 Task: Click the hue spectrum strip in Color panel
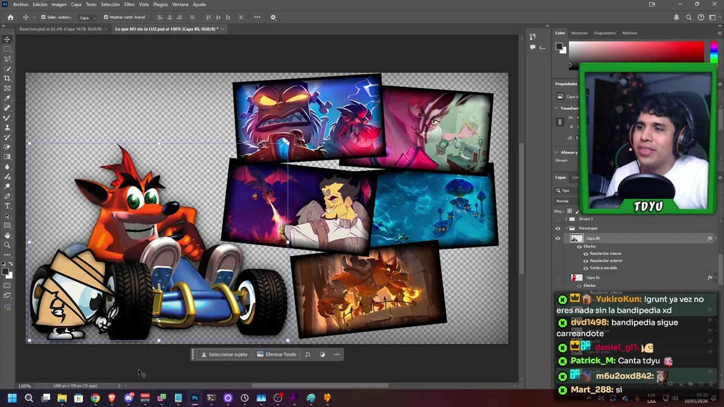(x=714, y=52)
